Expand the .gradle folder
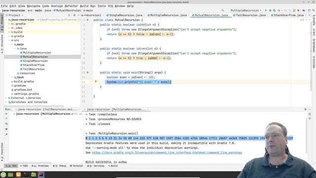Screen dimensions: 316x178 9,24
